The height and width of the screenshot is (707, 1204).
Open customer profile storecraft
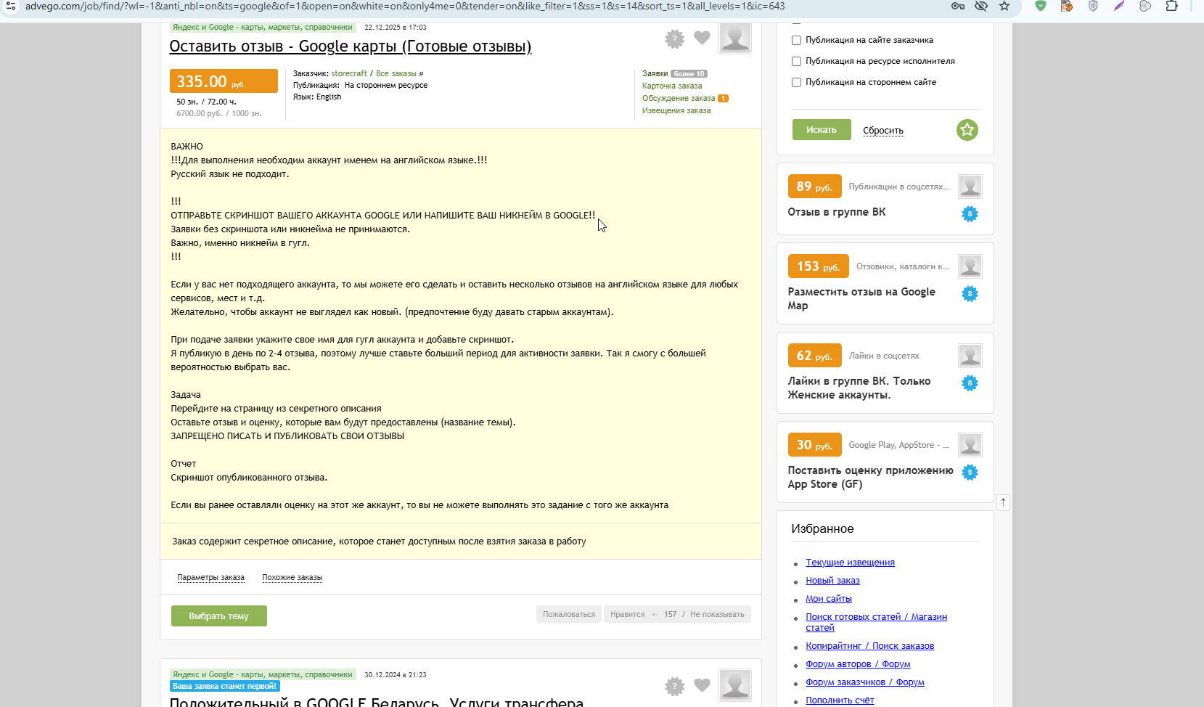point(349,74)
